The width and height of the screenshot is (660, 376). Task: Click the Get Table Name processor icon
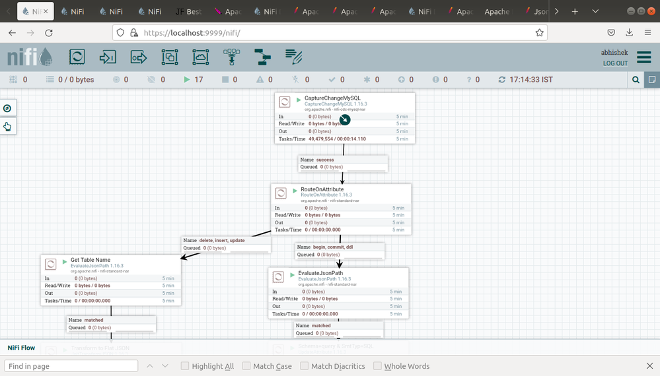50,264
